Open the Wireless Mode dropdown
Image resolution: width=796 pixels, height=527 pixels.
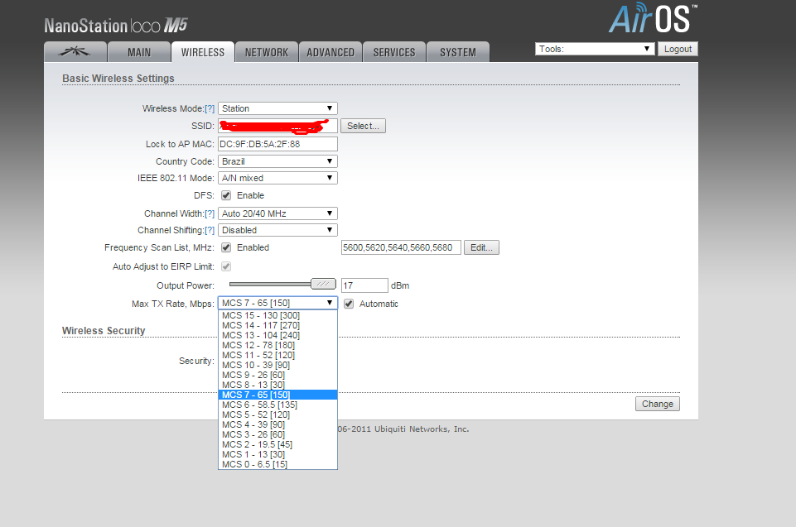pyautogui.click(x=277, y=108)
